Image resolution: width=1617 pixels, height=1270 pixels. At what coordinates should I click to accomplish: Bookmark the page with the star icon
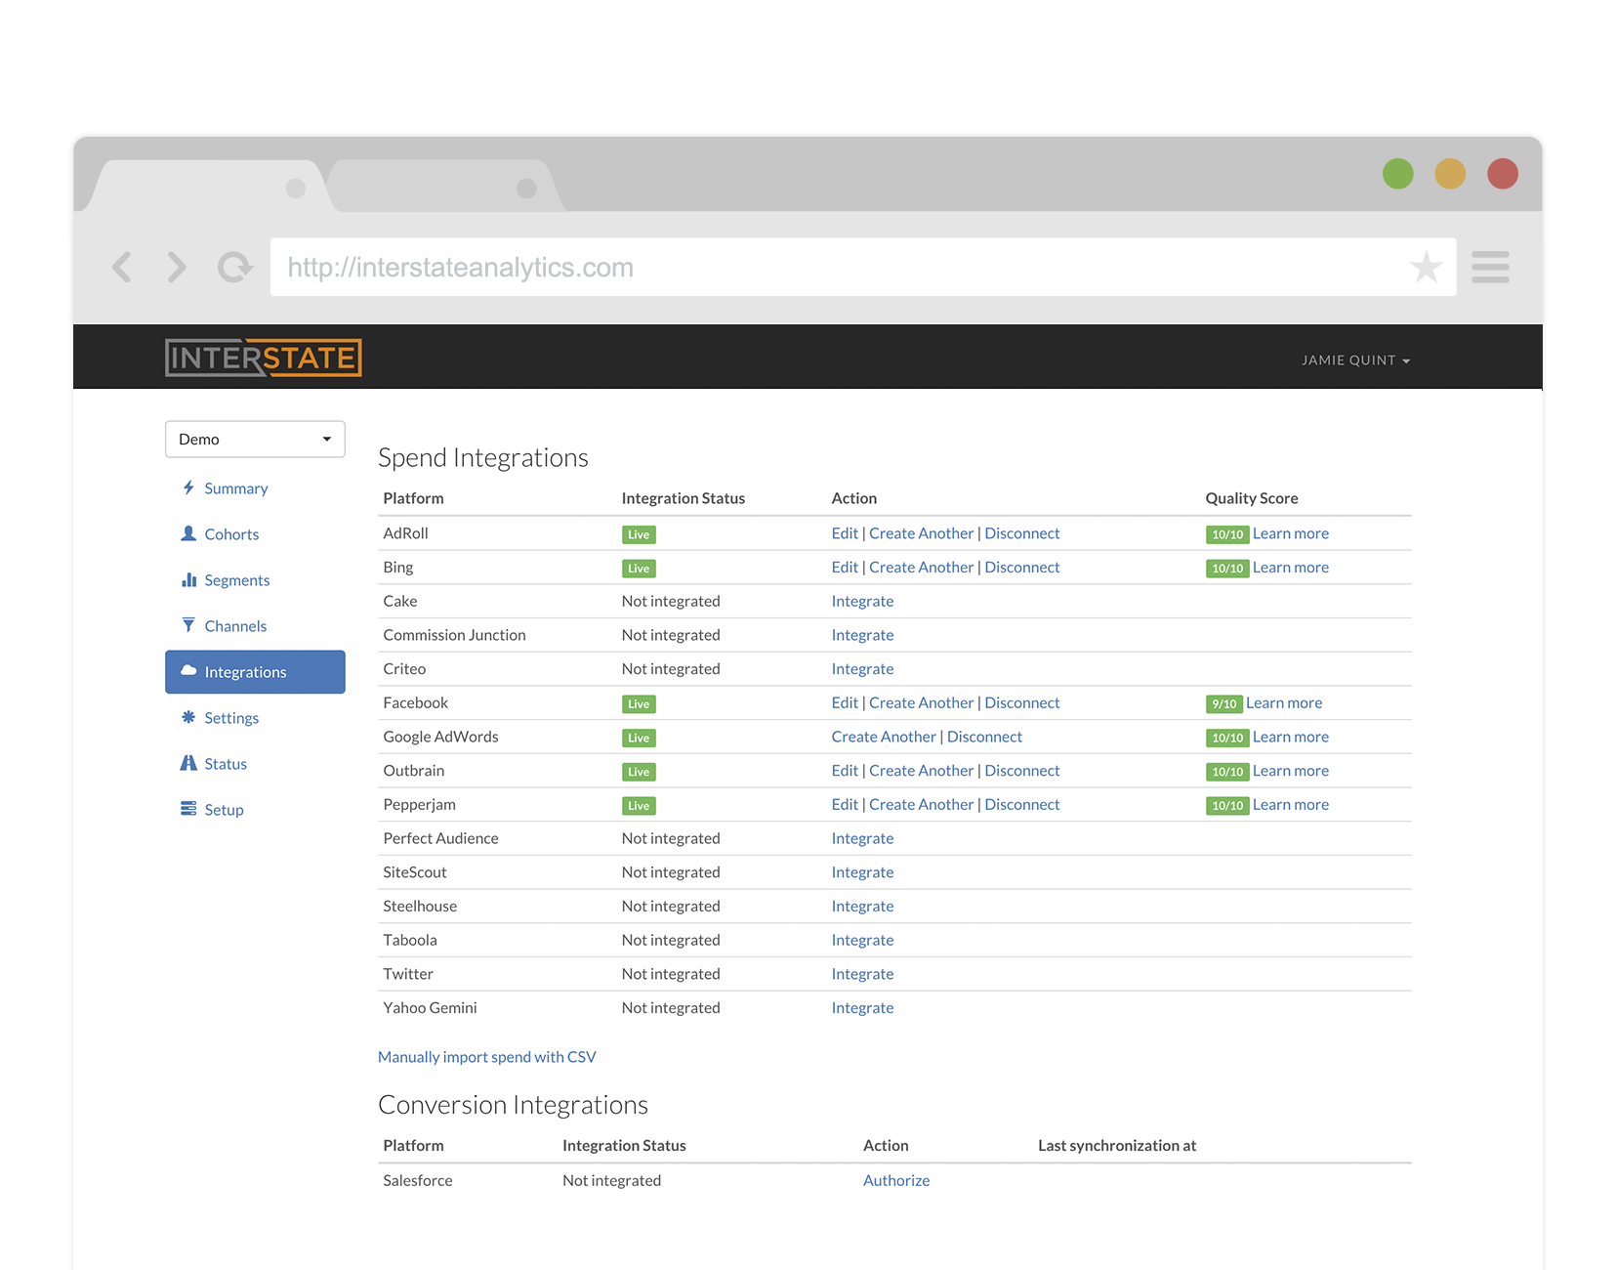pyautogui.click(x=1426, y=267)
